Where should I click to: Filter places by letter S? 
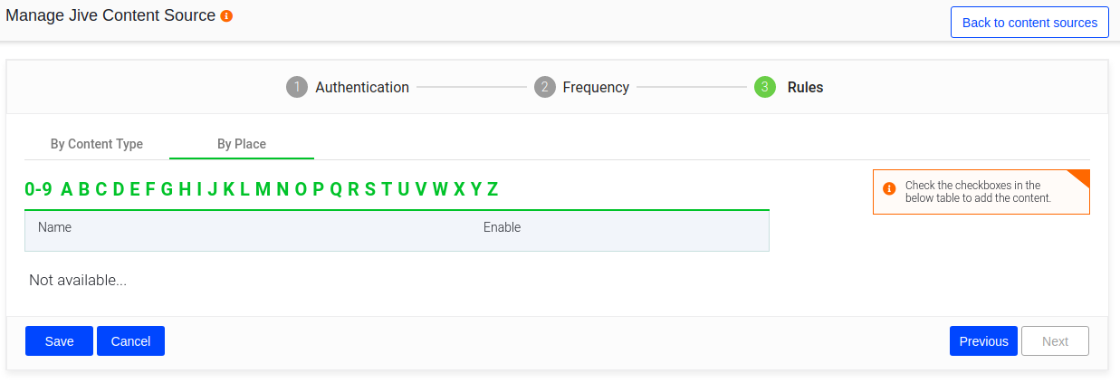click(x=369, y=189)
